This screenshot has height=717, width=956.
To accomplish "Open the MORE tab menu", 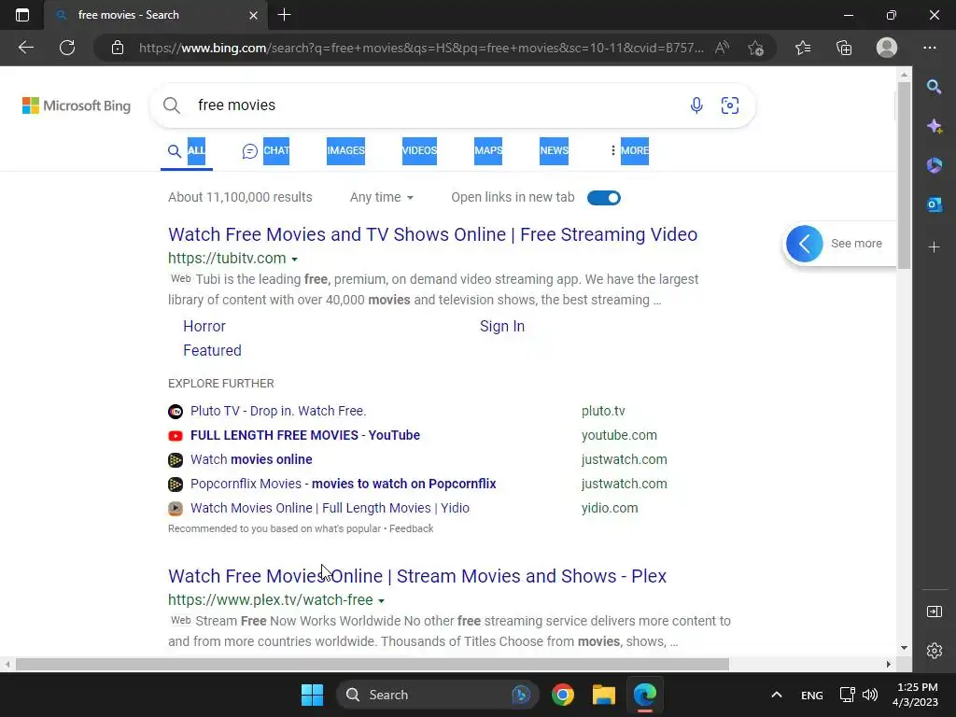I will 630,150.
